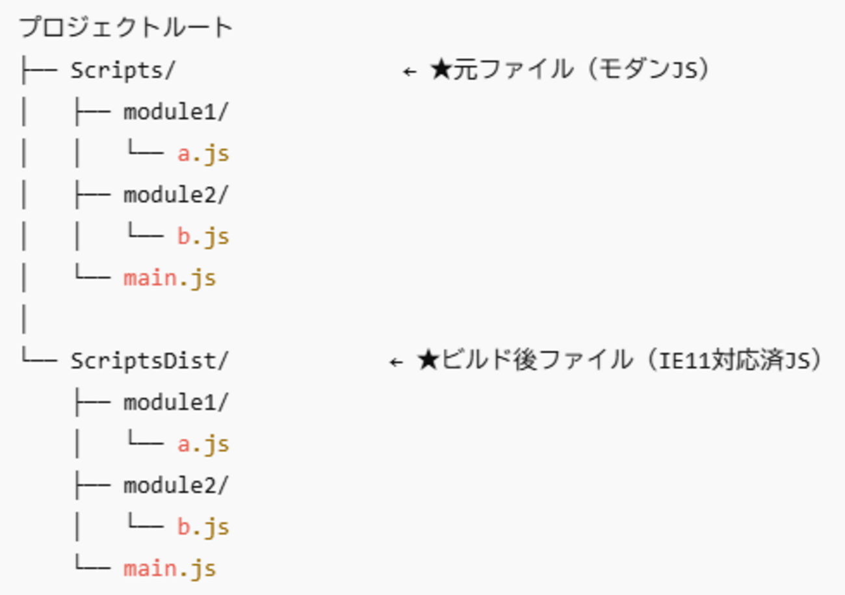Click main.js inside ScriptsDist/ folder
845x595 pixels.
(170, 569)
